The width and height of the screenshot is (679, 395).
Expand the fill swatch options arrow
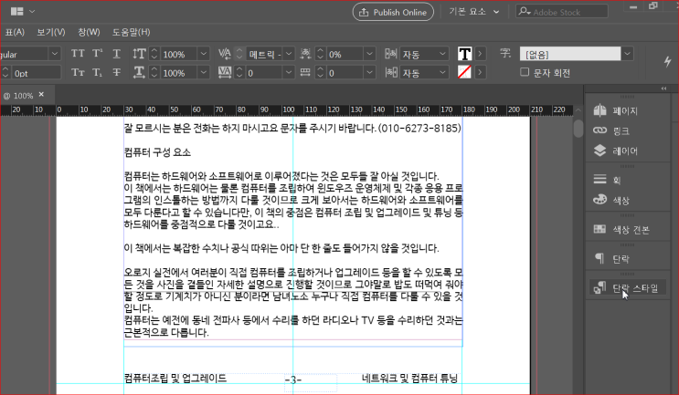click(x=480, y=54)
